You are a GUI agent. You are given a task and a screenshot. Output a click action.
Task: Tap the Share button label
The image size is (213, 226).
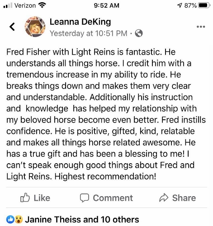pos(184,198)
